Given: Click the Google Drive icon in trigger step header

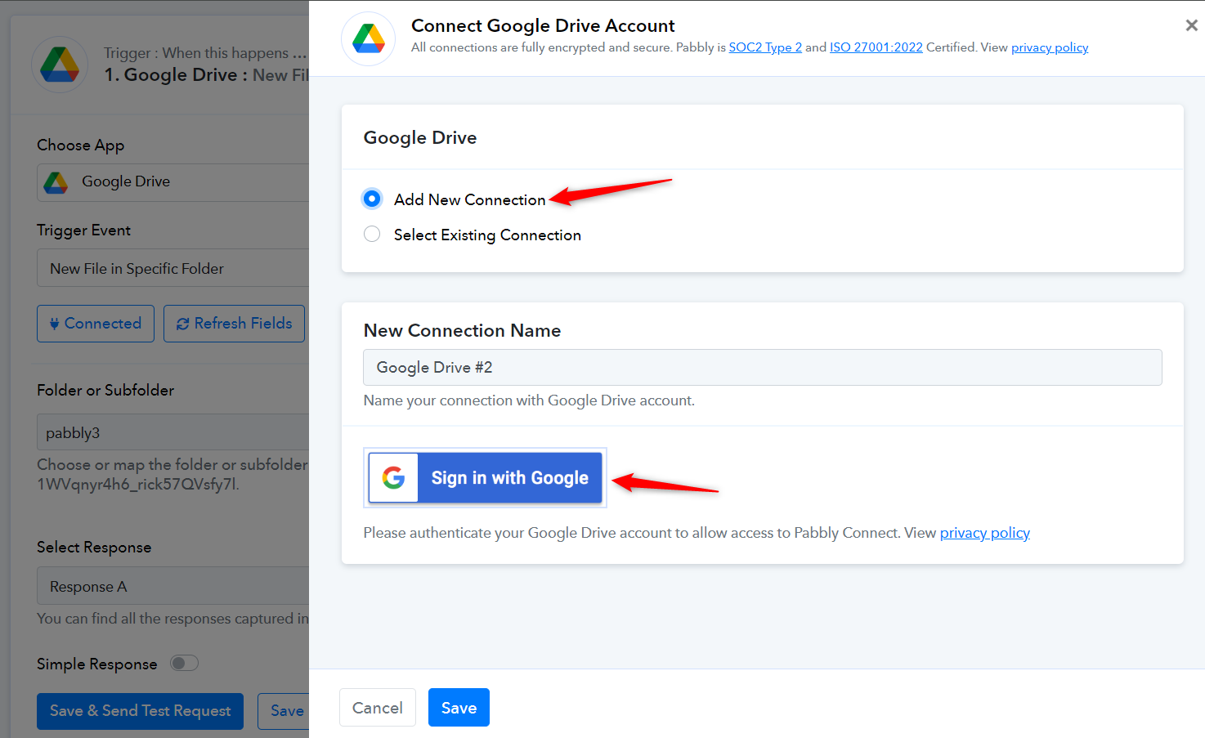Looking at the screenshot, I should [60, 65].
